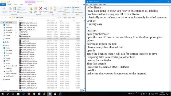Click the Copy icon in Clipboard group
This screenshot has width=171, height=96.
[x=10, y=9]
